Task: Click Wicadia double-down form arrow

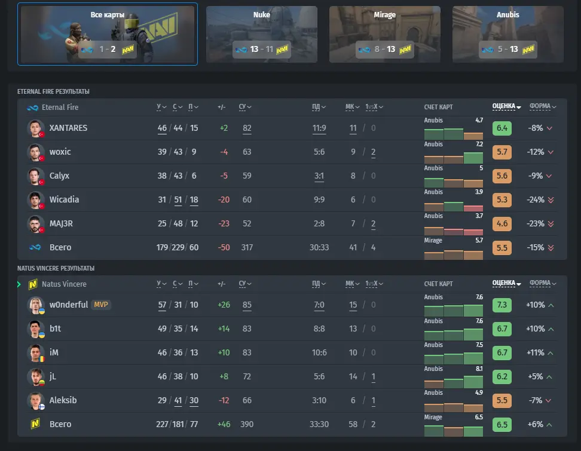Action: 551,200
